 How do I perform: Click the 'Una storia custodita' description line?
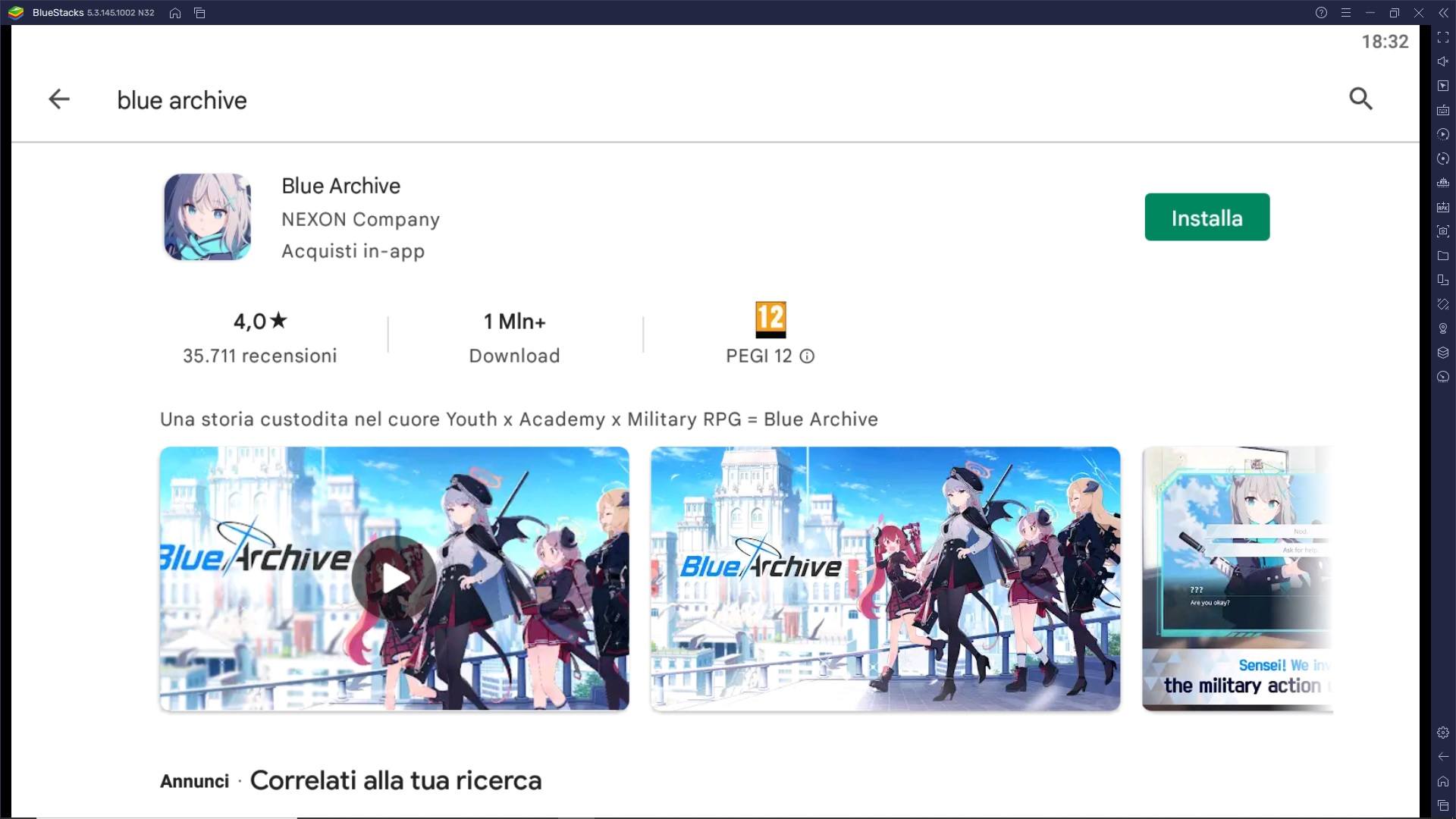pyautogui.click(x=519, y=419)
